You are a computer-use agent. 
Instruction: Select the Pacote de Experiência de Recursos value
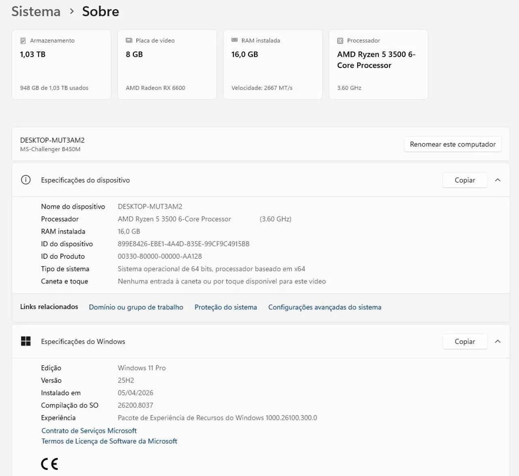[217, 418]
